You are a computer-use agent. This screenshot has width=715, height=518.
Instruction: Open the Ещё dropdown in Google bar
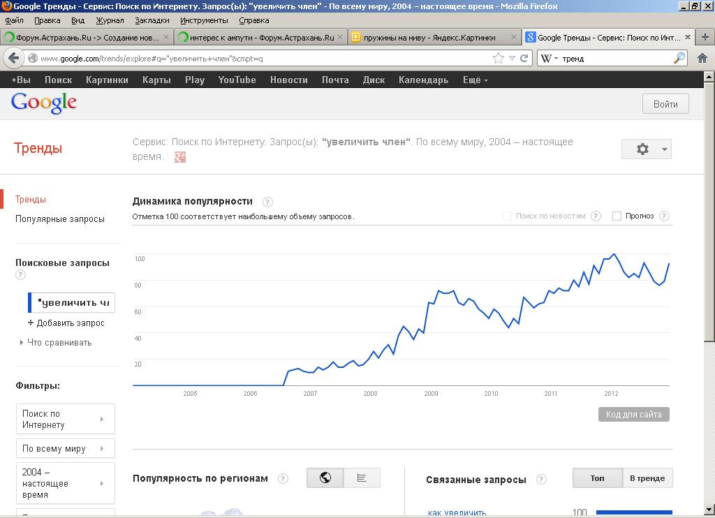coord(475,80)
